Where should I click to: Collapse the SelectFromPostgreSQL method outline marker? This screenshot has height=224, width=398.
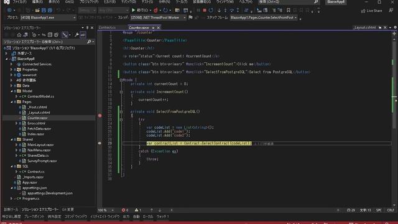click(x=121, y=112)
